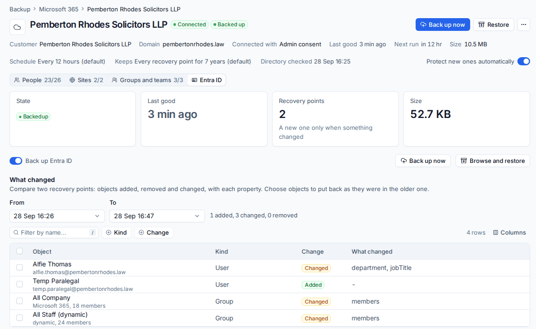This screenshot has height=329, width=536.
Task: Select the Entra ID tab
Action: [x=207, y=80]
